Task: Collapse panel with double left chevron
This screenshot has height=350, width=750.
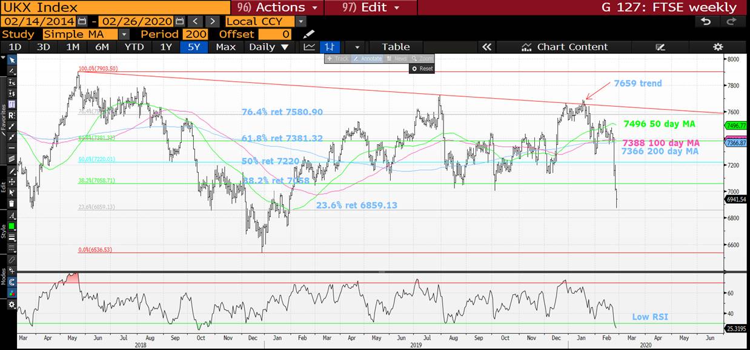Action: tap(486, 47)
